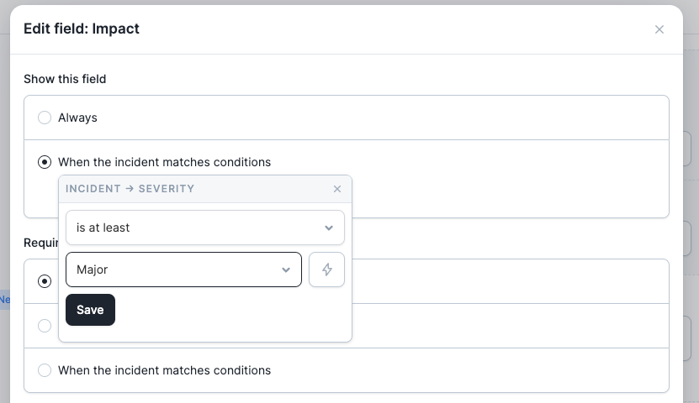This screenshot has height=403, width=699.
Task: Click the "Always" option label text
Action: point(77,118)
